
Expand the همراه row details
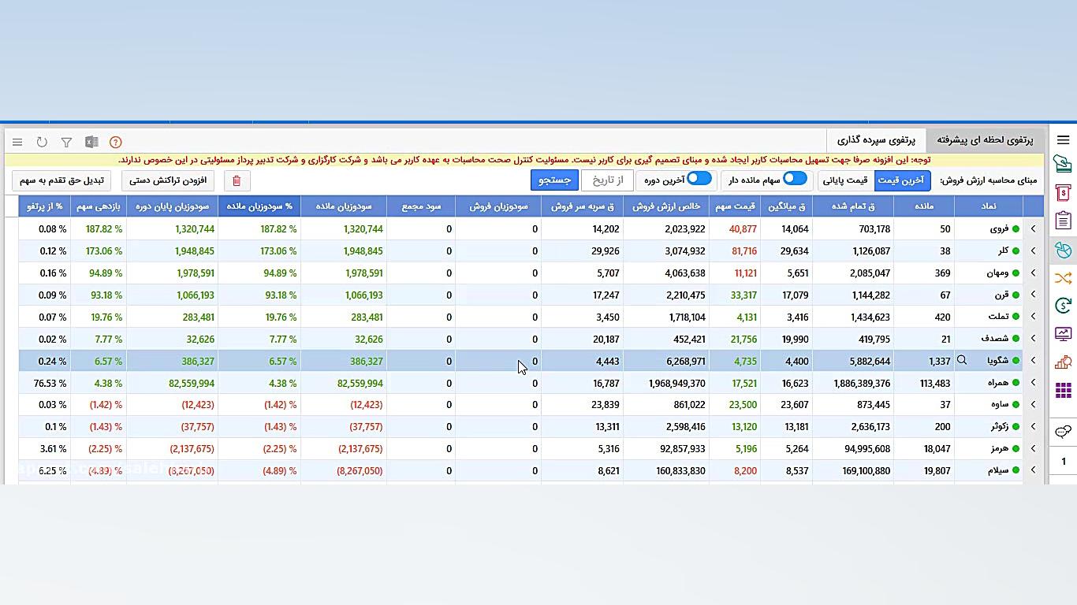coord(1033,383)
